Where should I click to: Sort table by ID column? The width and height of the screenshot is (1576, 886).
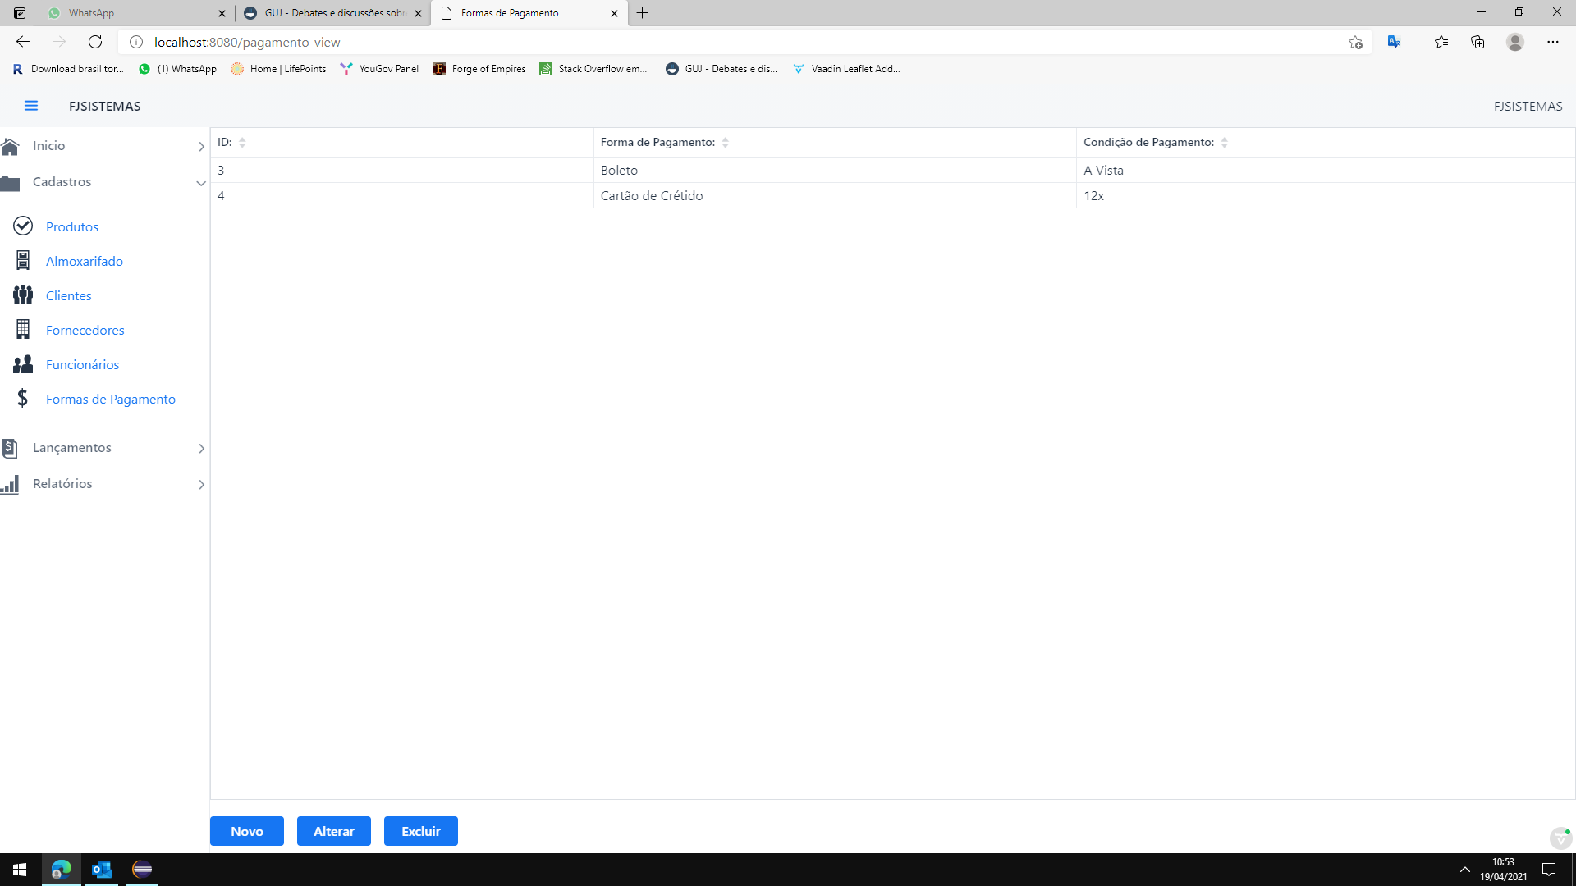(x=242, y=143)
